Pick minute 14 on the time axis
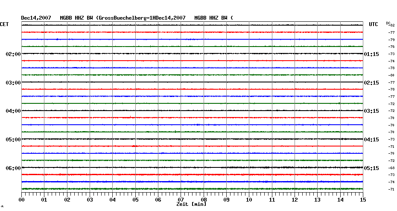Screen dimensions: 397x211 [x=340, y=200]
